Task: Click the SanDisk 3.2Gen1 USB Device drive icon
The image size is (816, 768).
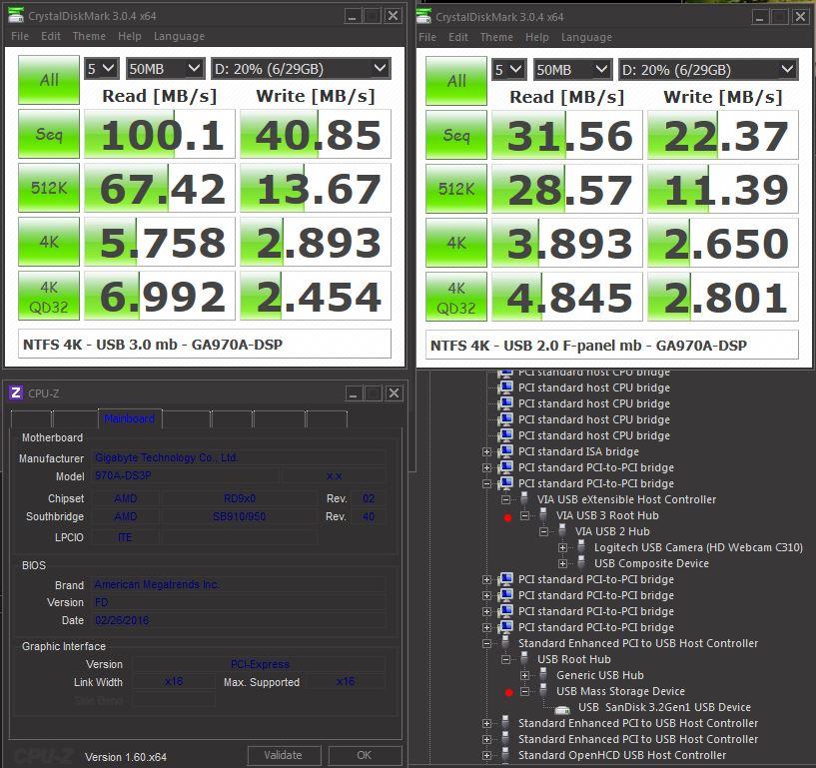Action: click(x=563, y=708)
